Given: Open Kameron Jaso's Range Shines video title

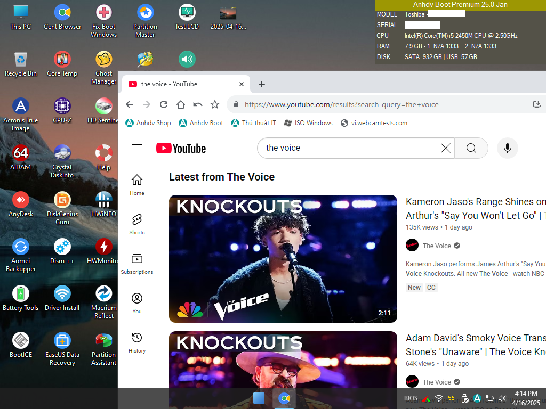Looking at the screenshot, I should pyautogui.click(x=476, y=208).
